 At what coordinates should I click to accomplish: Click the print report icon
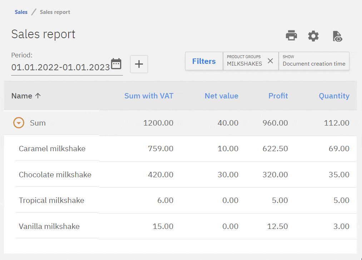[x=291, y=36]
